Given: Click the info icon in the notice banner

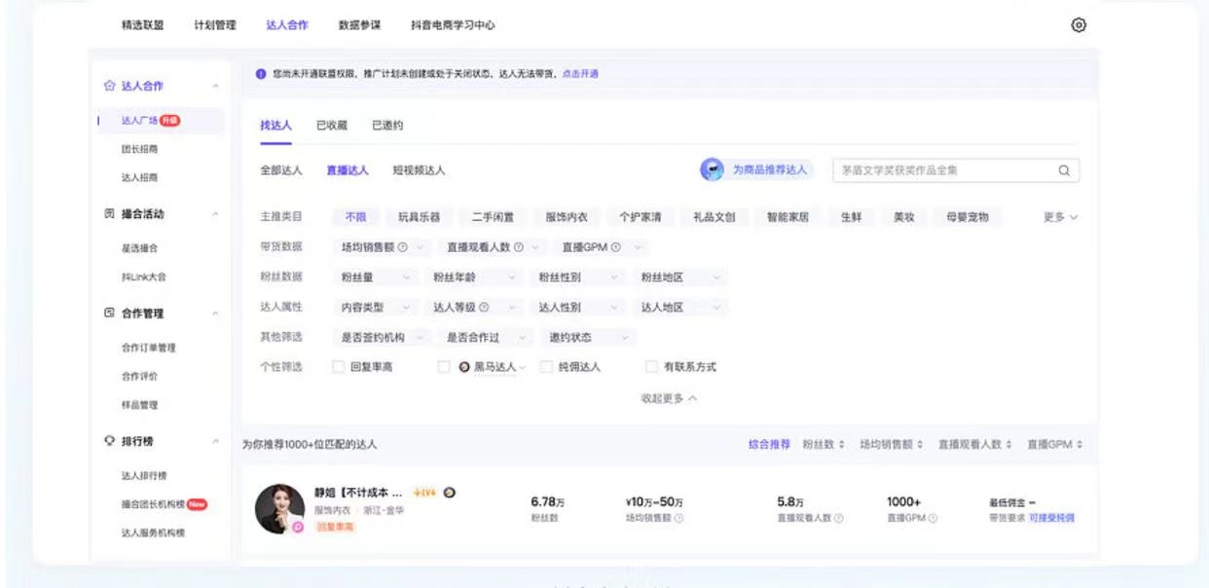Looking at the screenshot, I should [x=261, y=74].
